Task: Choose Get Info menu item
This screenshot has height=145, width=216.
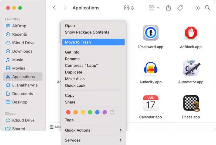Action: [x=93, y=52]
